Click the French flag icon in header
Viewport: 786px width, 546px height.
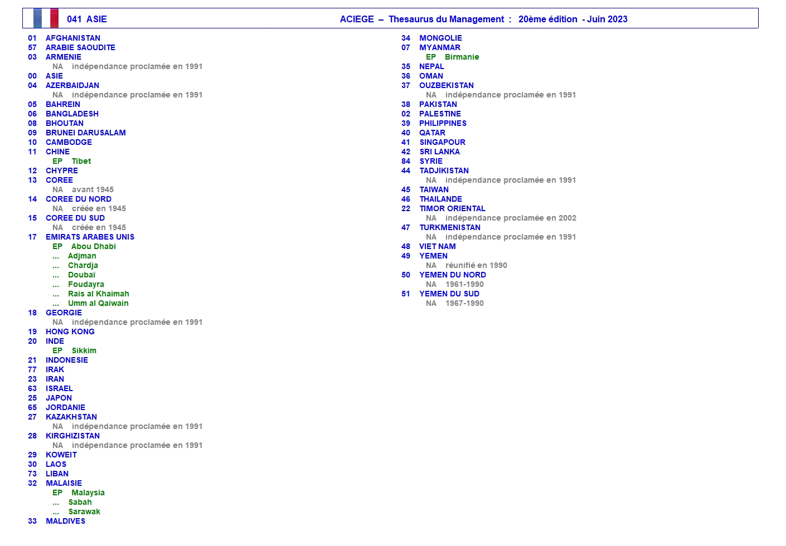[x=46, y=18]
